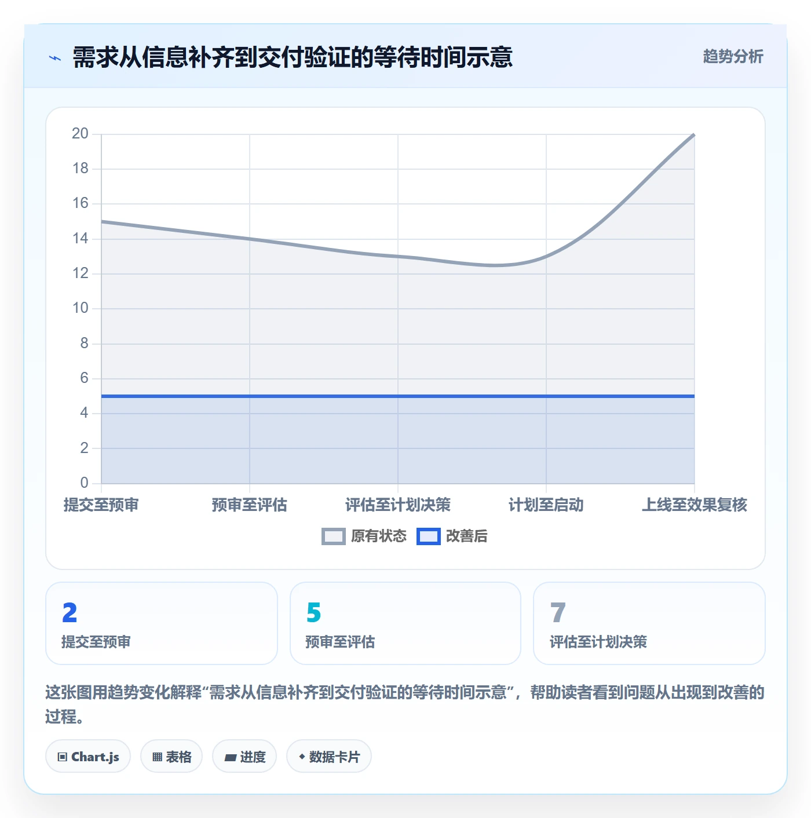Click the diamond icon in the 数据卡片 chip
The image size is (811, 818).
pos(302,757)
